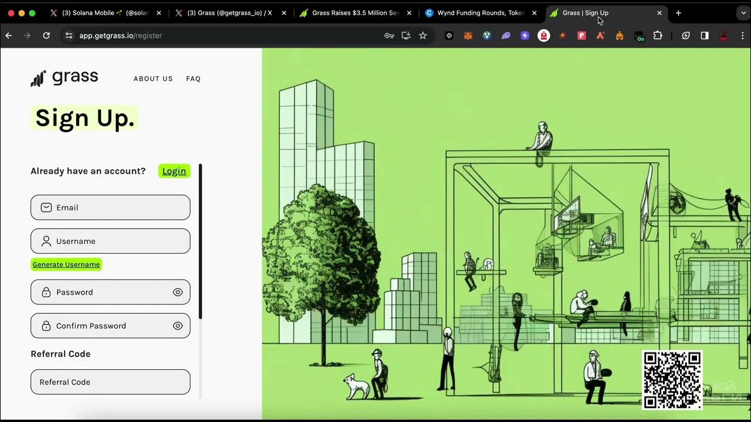Image resolution: width=751 pixels, height=422 pixels.
Task: Open the red P extension icon
Action: pos(581,36)
